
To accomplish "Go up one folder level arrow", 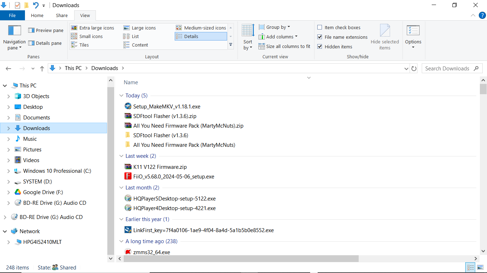I will click(x=42, y=69).
